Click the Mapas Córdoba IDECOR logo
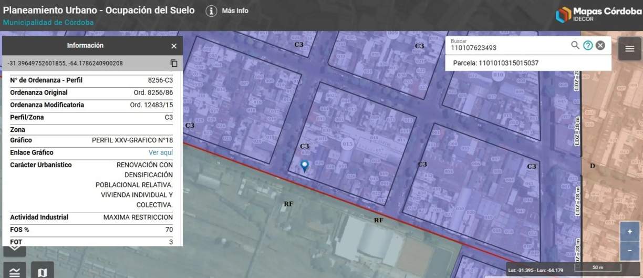 click(598, 14)
